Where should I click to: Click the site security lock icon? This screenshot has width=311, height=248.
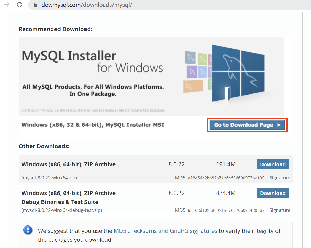(x=35, y=5)
